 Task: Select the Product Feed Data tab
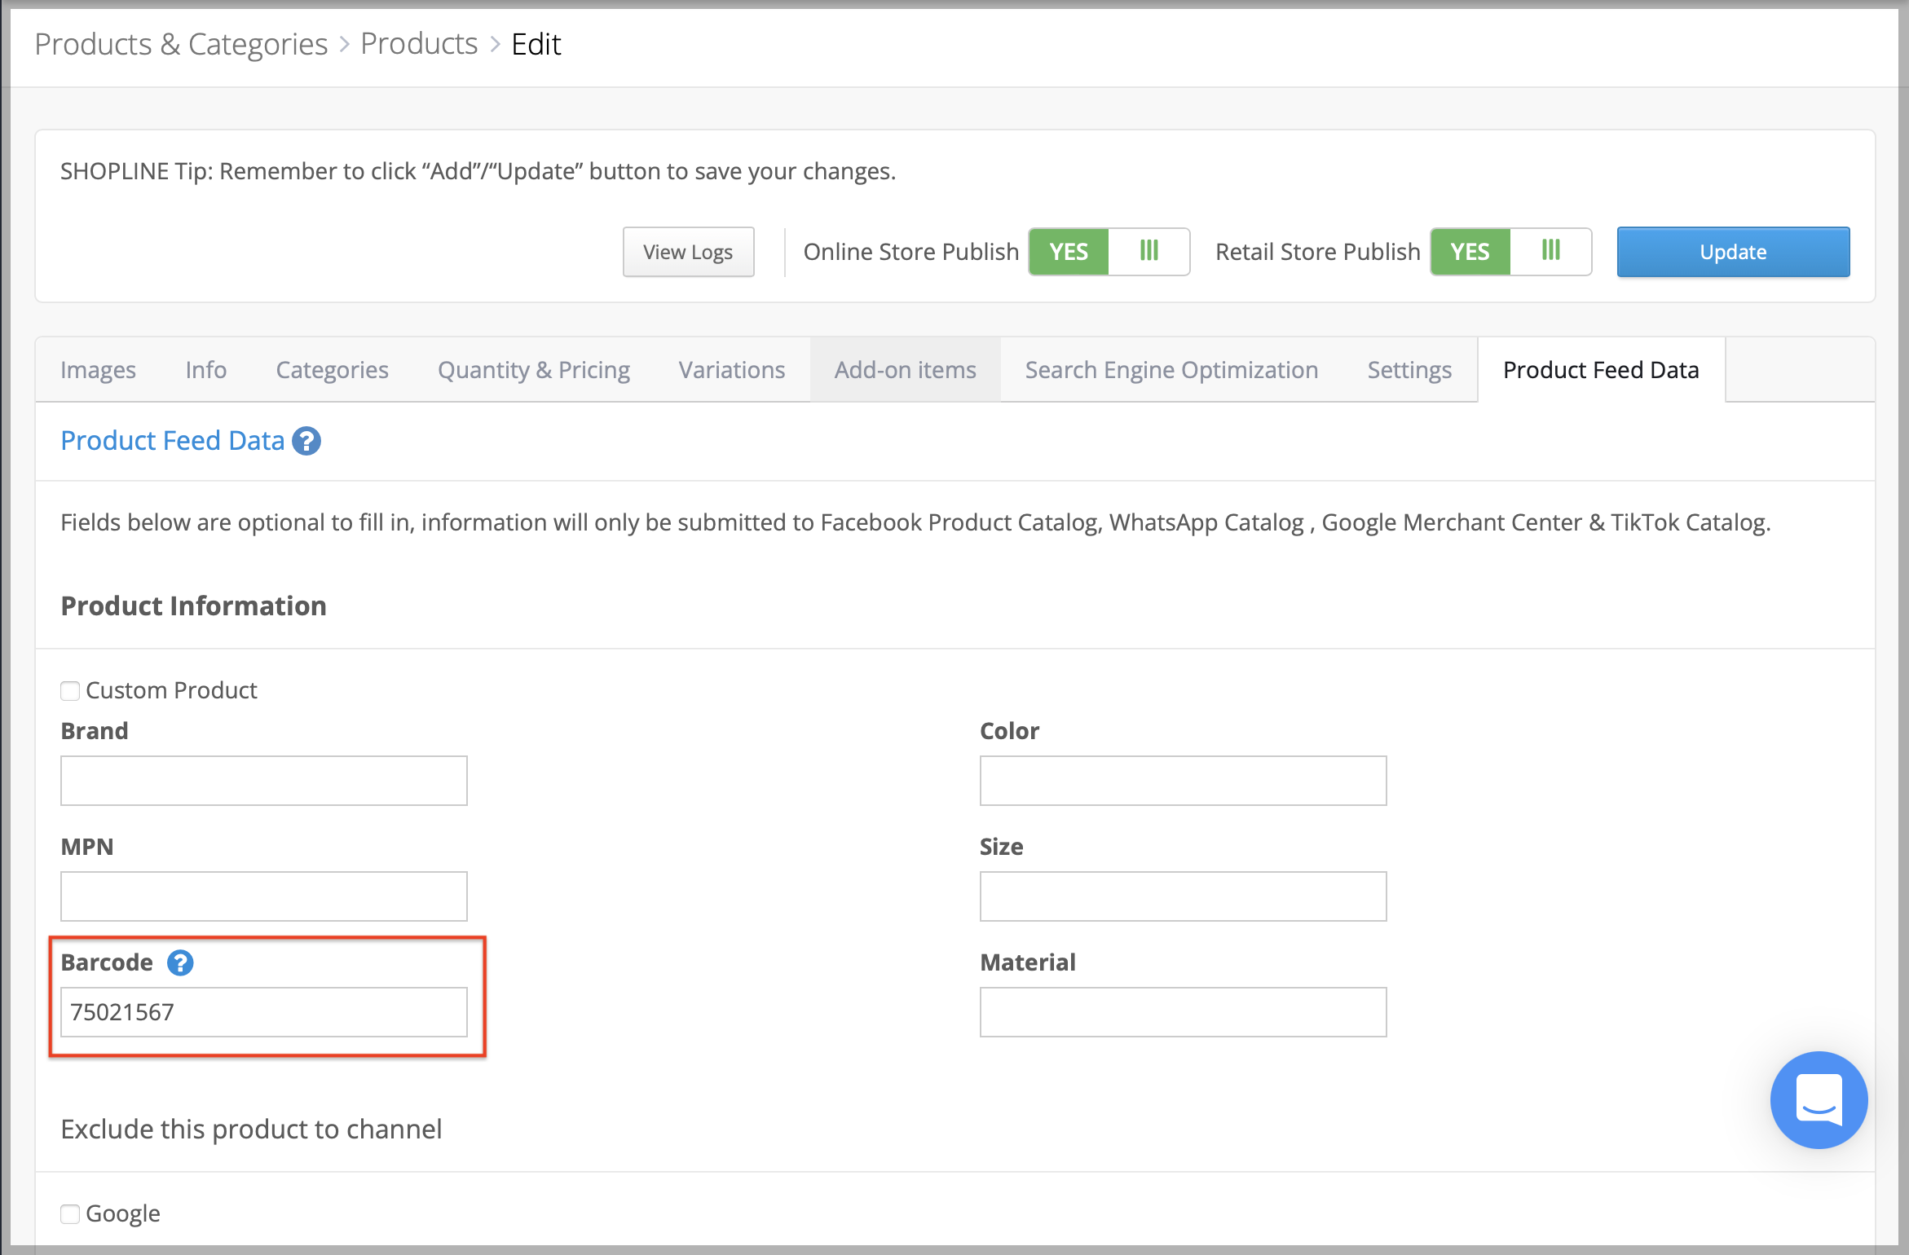[1601, 370]
